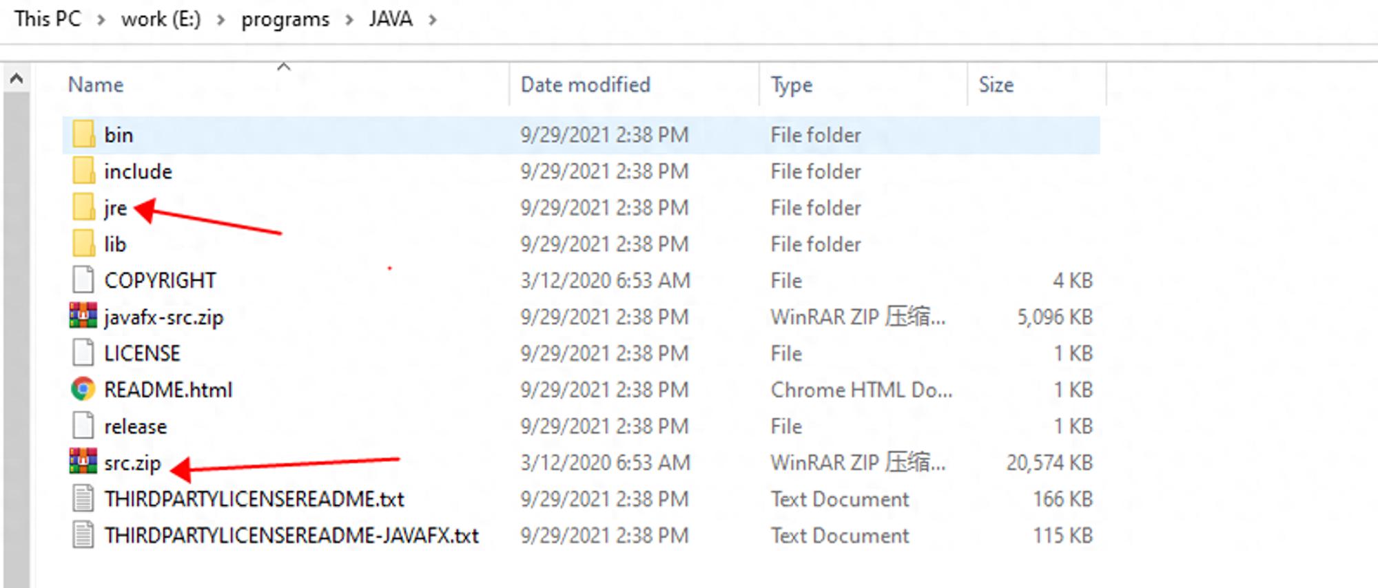Click the scroll up arrow on left scrollbar
This screenshot has height=588, width=1378.
click(17, 78)
